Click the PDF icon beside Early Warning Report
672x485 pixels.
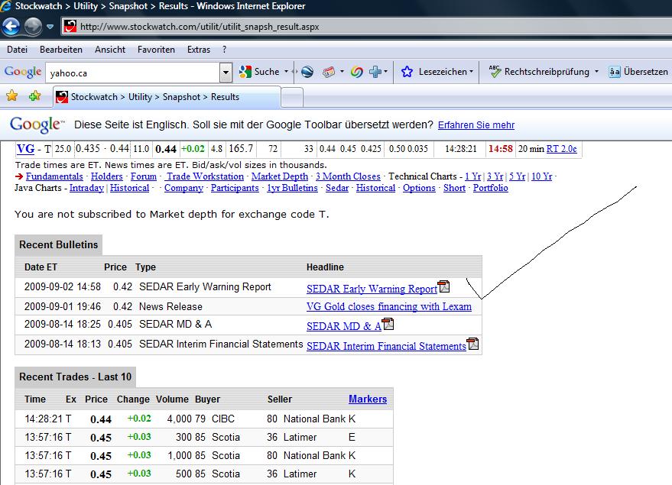click(x=444, y=286)
